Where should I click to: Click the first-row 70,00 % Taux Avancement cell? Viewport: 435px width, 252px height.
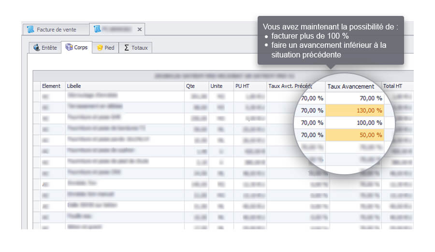tap(355, 98)
